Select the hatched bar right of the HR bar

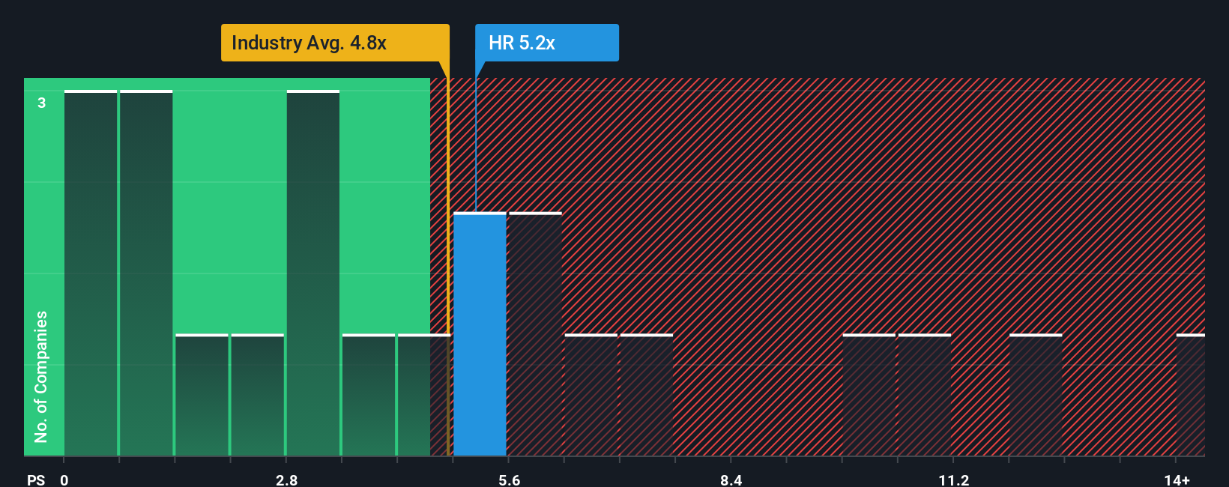pos(535,334)
